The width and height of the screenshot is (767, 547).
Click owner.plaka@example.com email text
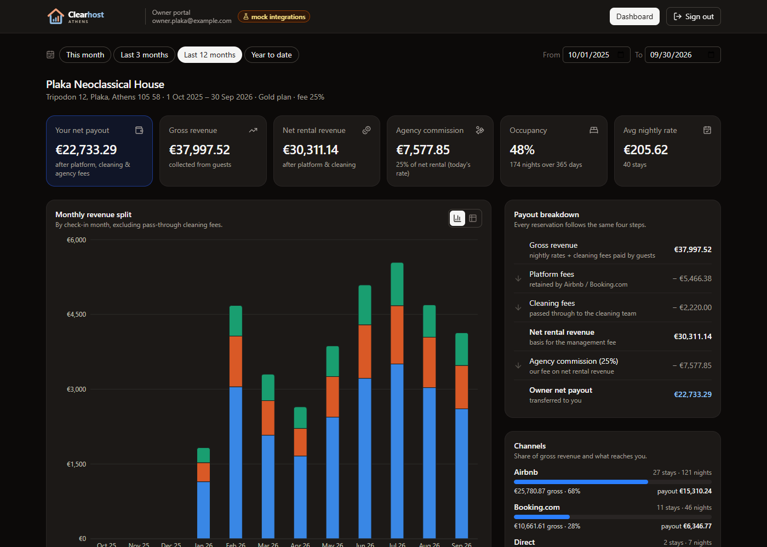coord(192,21)
